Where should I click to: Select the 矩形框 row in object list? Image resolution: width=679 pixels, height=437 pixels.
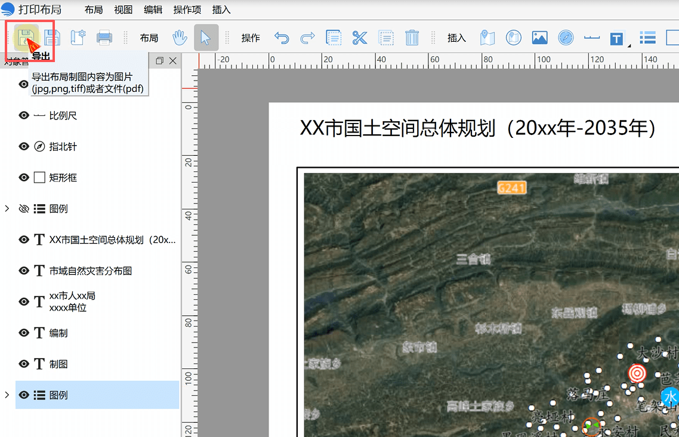[x=97, y=177]
